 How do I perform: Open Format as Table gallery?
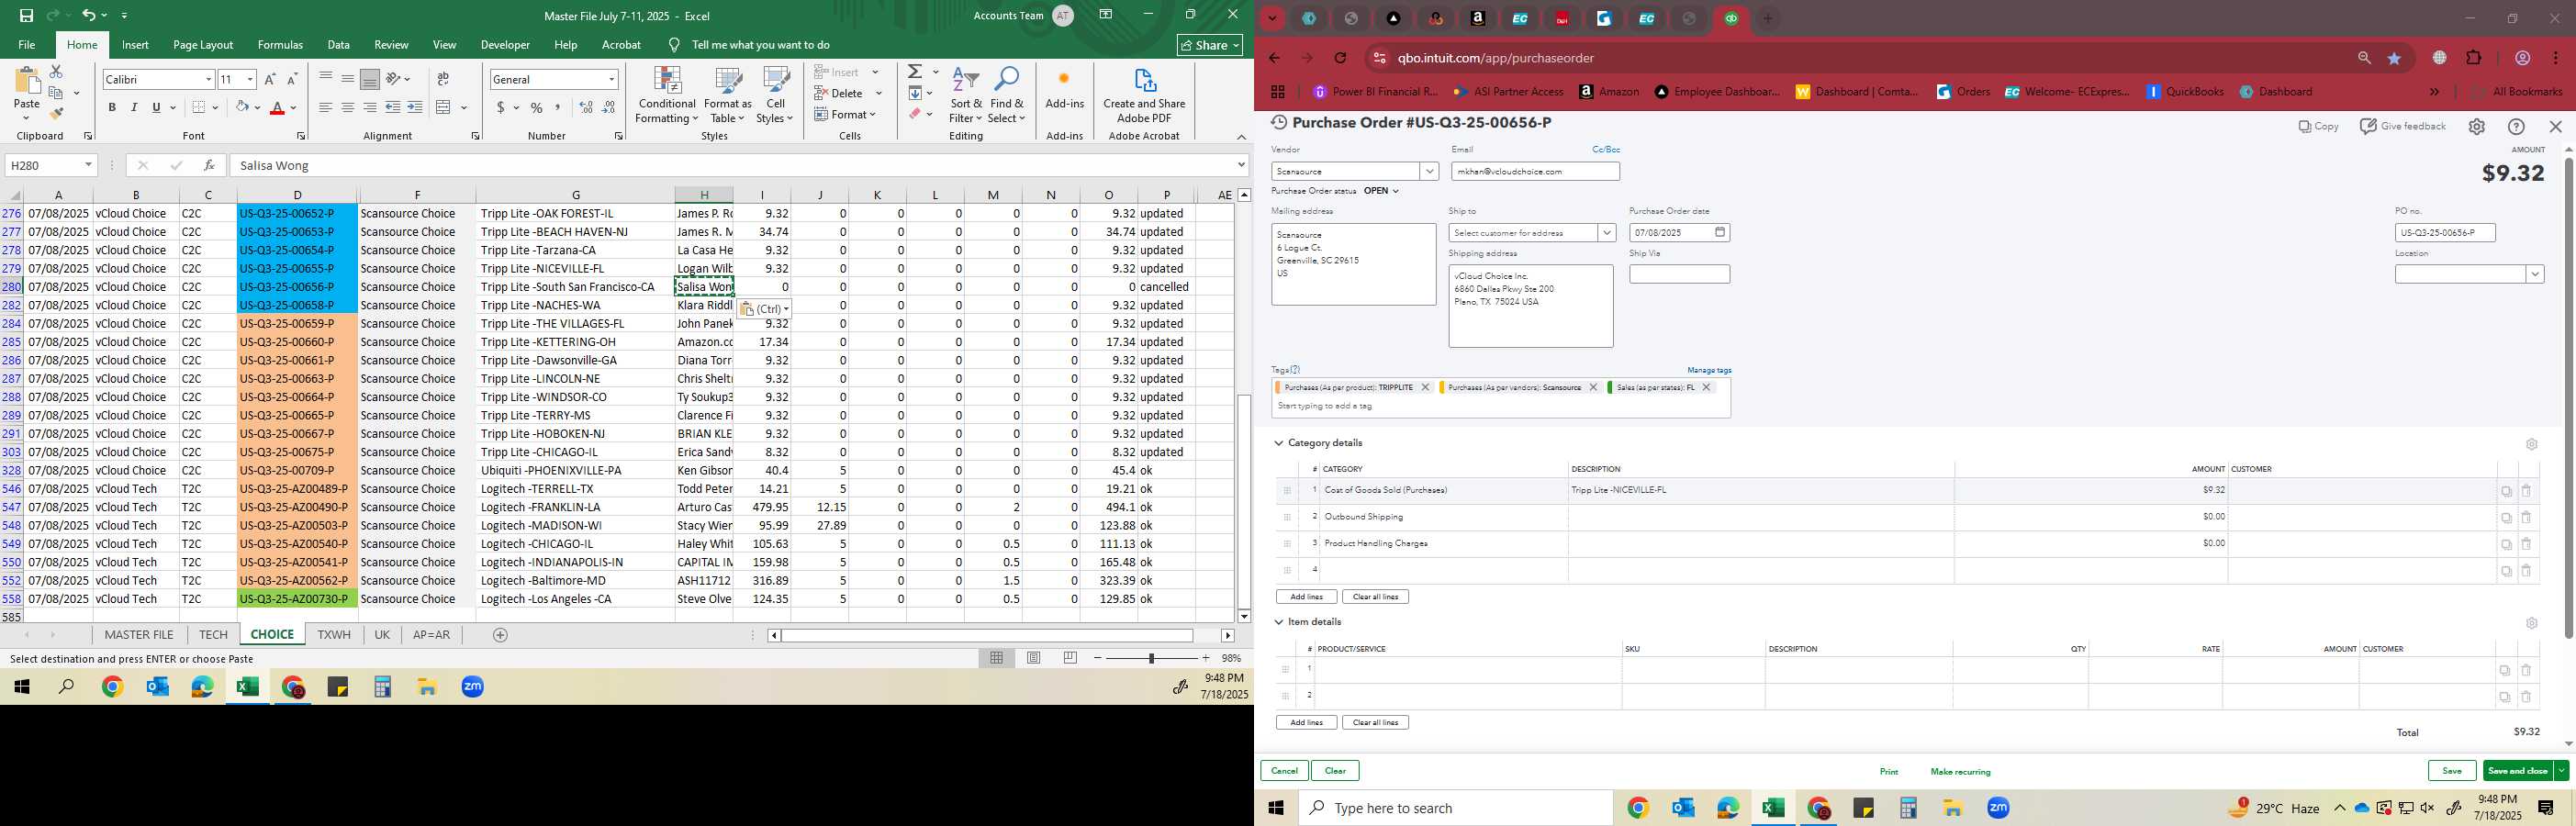click(727, 96)
